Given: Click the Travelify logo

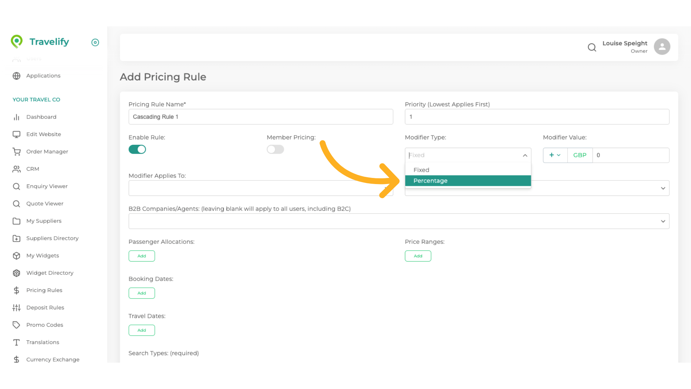Looking at the screenshot, I should coord(40,42).
